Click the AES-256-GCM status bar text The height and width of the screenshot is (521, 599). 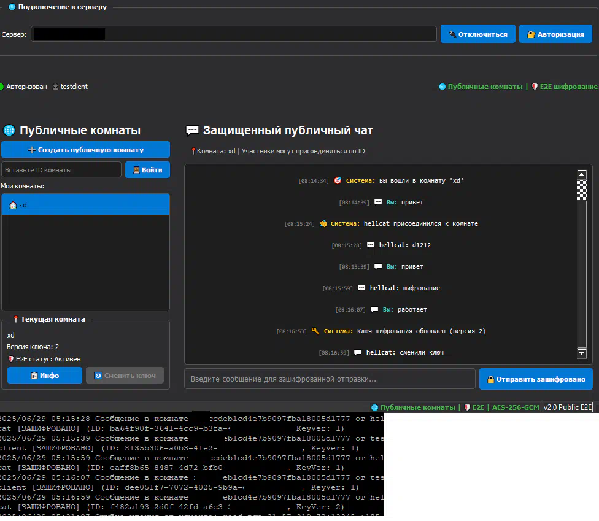pyautogui.click(x=516, y=407)
